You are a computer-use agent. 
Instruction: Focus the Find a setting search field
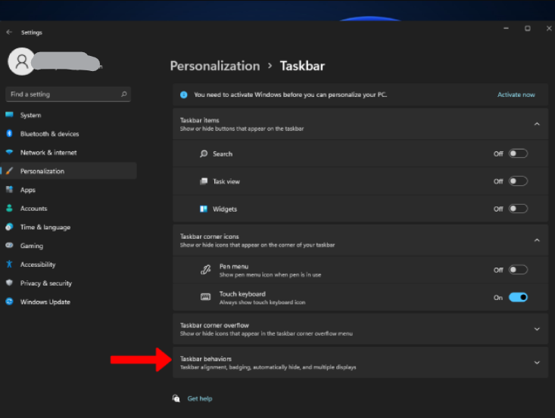(68, 94)
